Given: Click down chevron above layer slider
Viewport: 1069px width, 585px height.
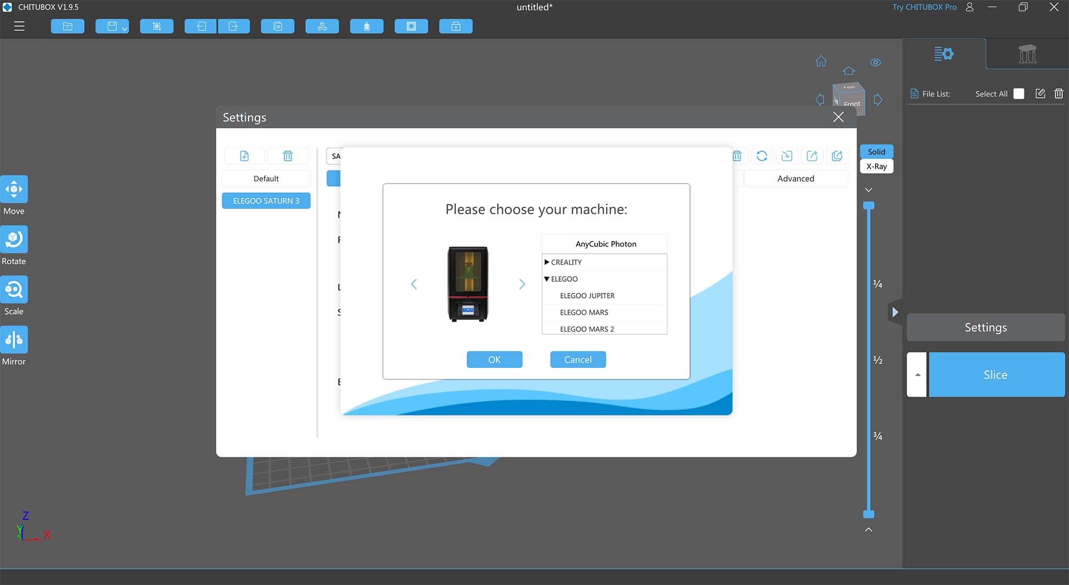Looking at the screenshot, I should [x=869, y=190].
